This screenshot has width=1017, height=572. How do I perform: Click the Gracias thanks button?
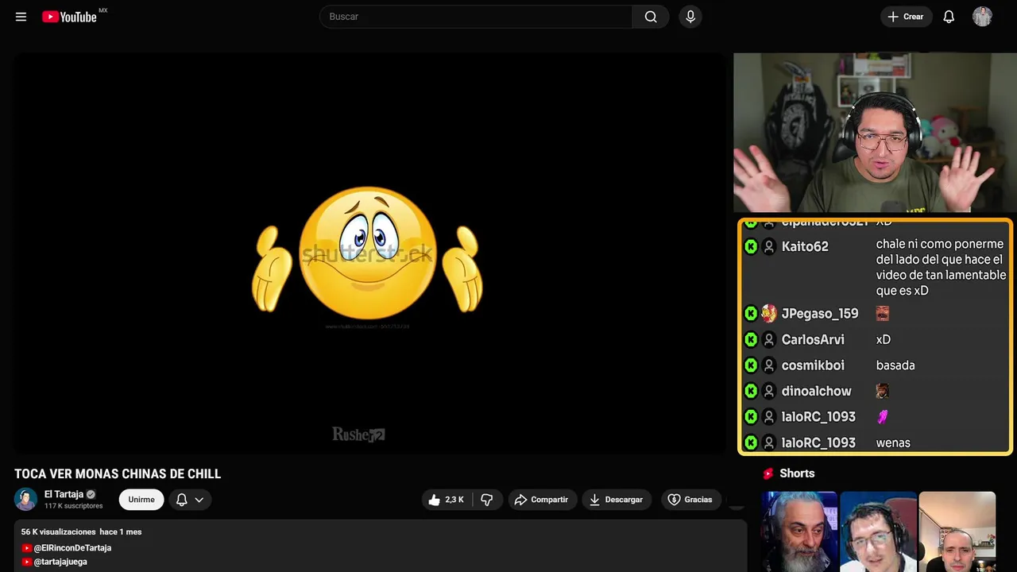(690, 500)
